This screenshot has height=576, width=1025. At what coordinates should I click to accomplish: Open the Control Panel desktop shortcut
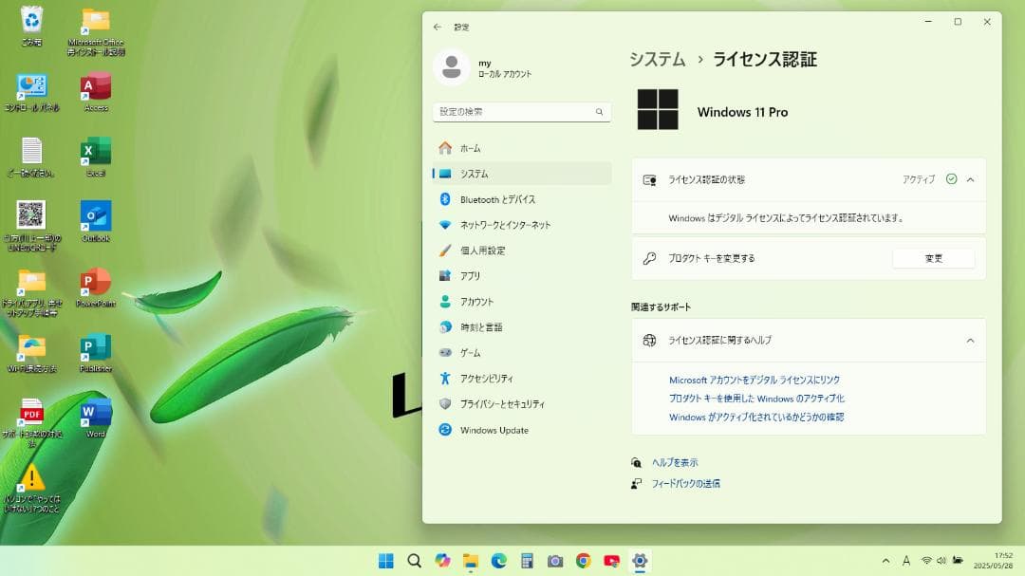point(31,92)
